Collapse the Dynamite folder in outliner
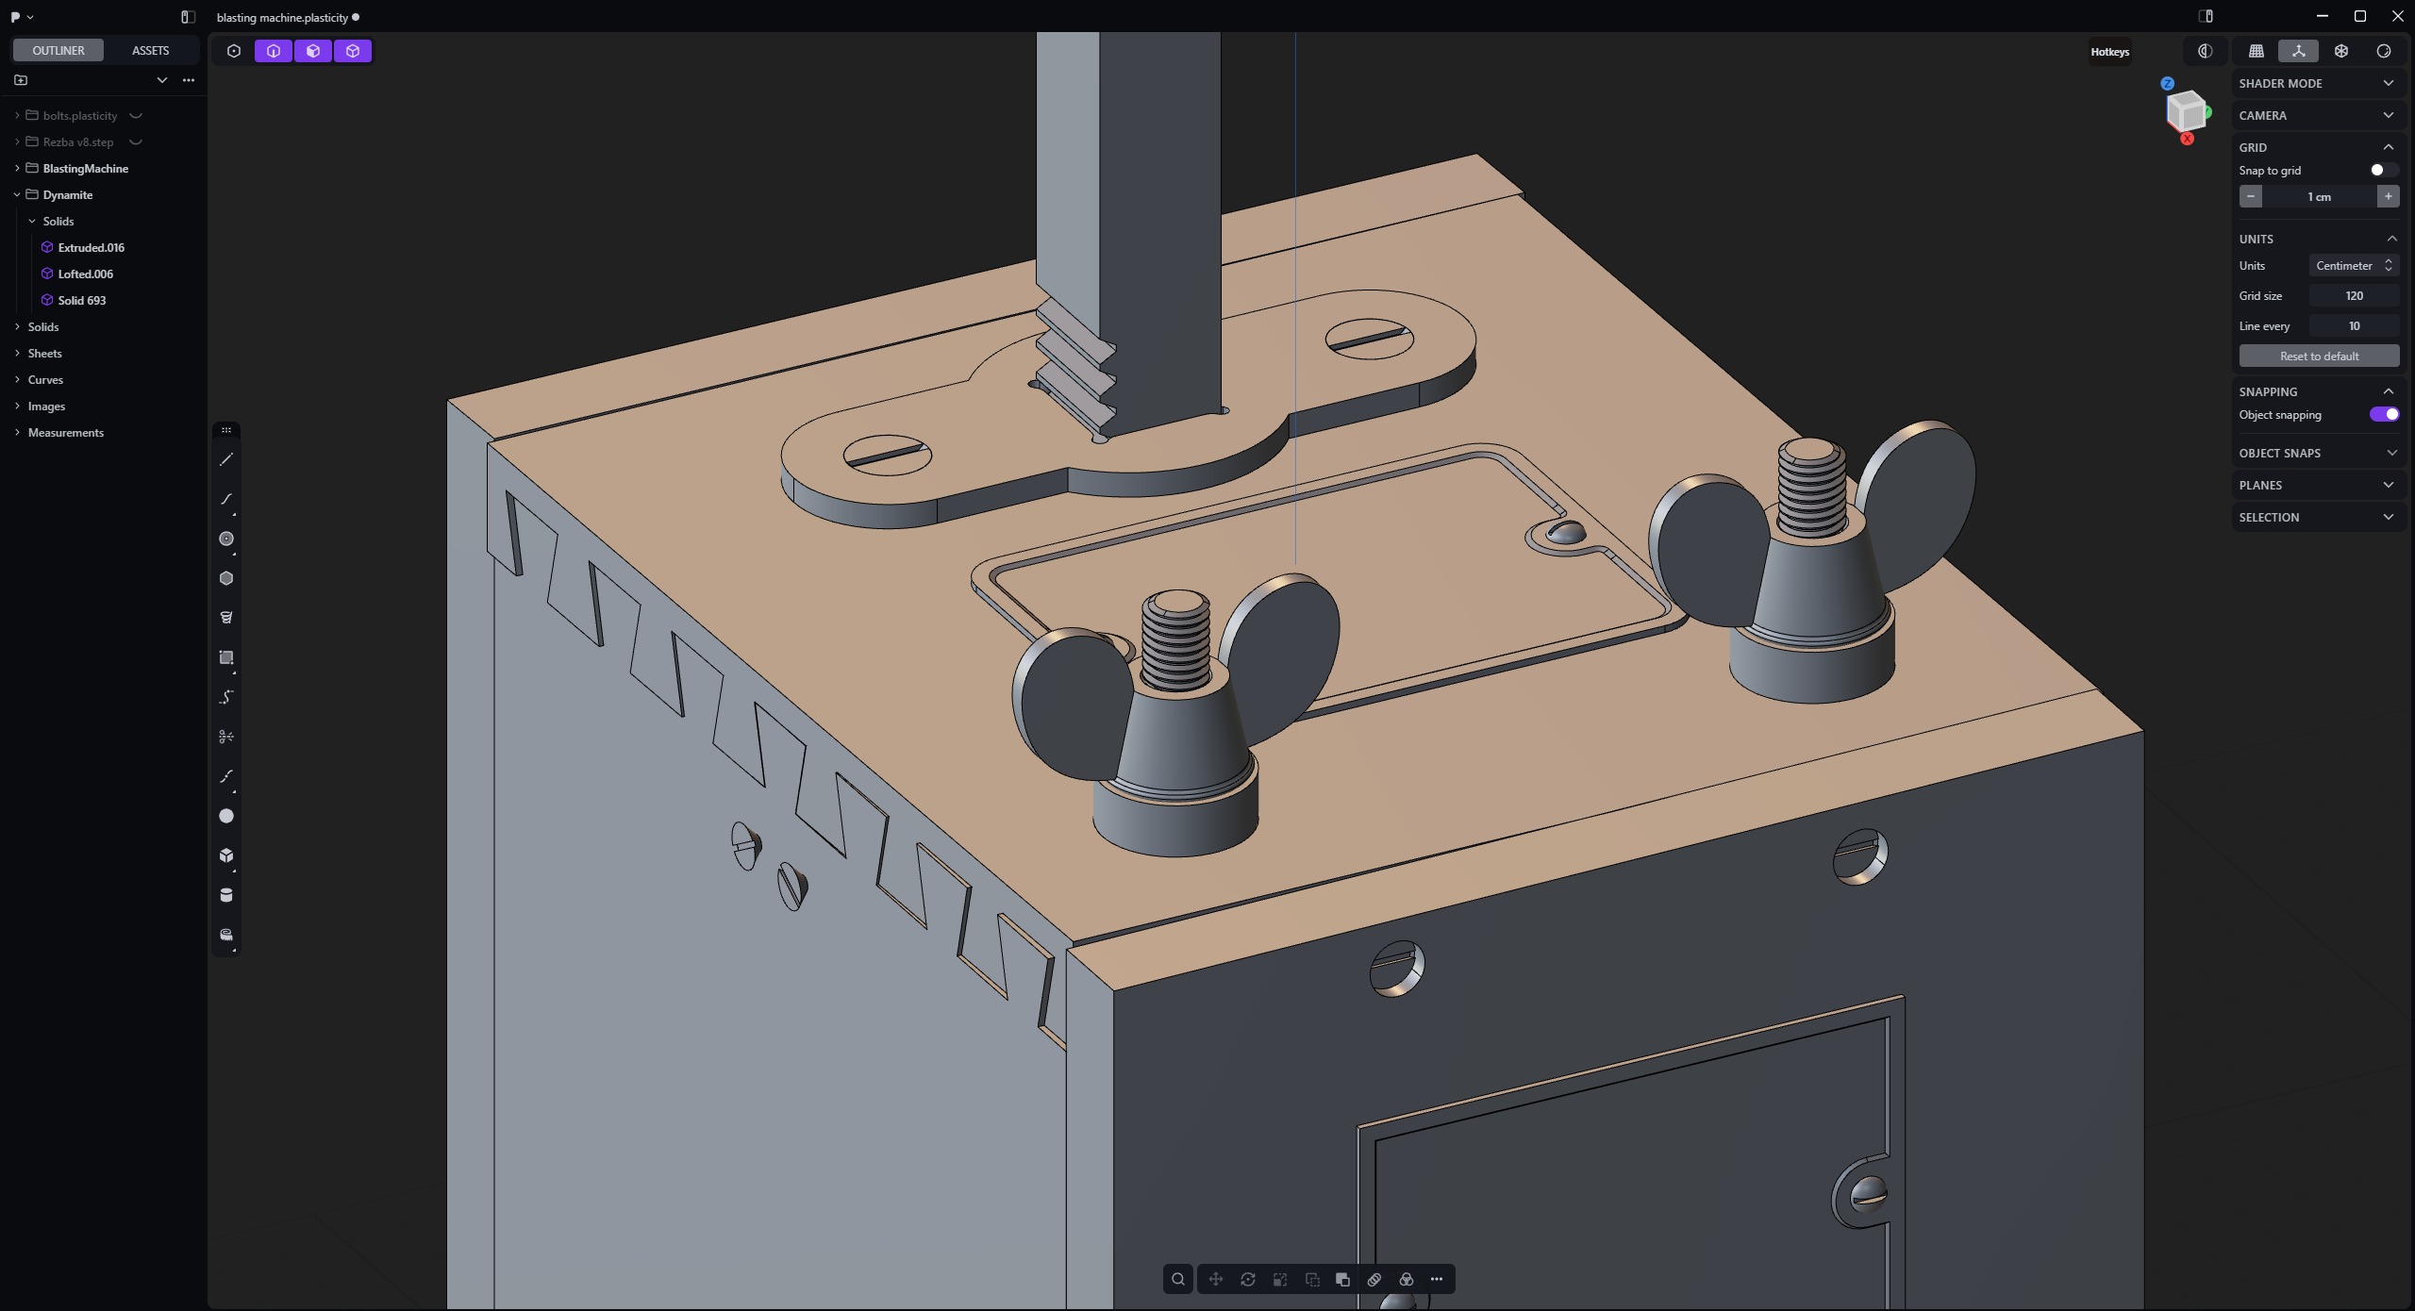The height and width of the screenshot is (1311, 2415). coord(17,194)
